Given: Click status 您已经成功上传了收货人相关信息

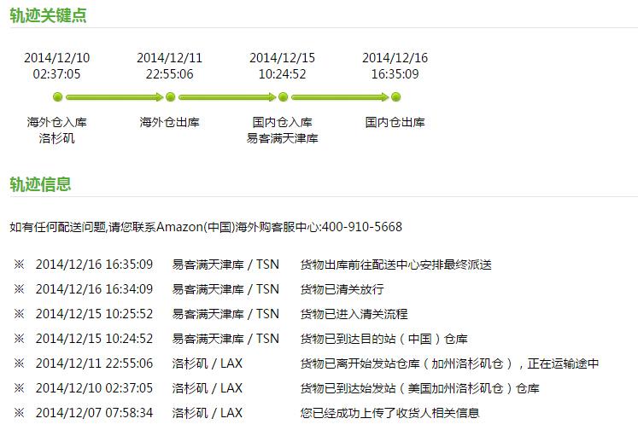Looking at the screenshot, I should [389, 413].
